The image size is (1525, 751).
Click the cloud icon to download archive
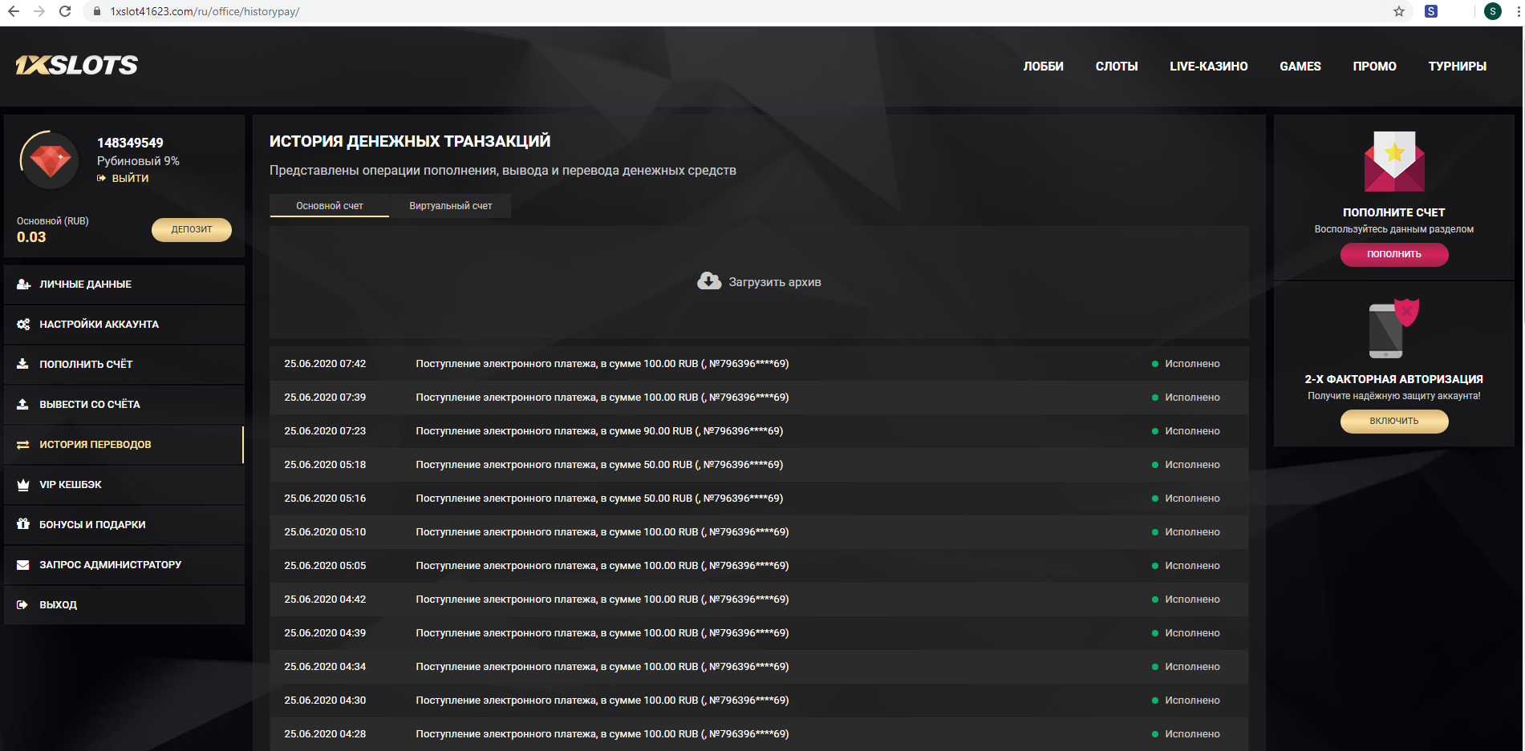pos(709,281)
